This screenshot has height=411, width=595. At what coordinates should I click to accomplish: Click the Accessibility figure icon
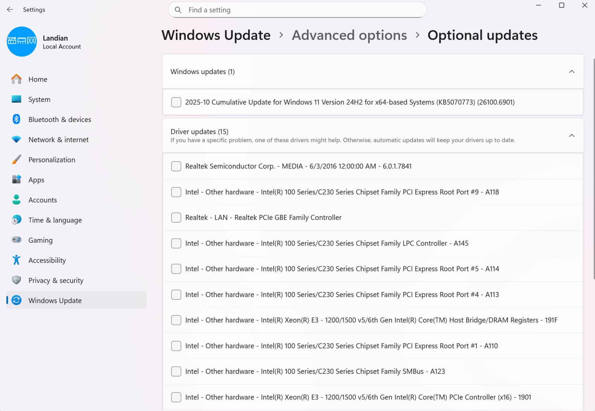point(16,260)
